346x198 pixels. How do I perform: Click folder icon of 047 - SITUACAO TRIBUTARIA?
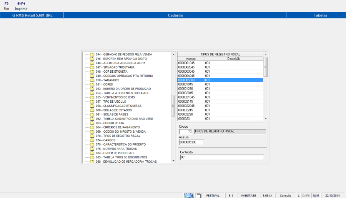pyautogui.click(x=92, y=67)
